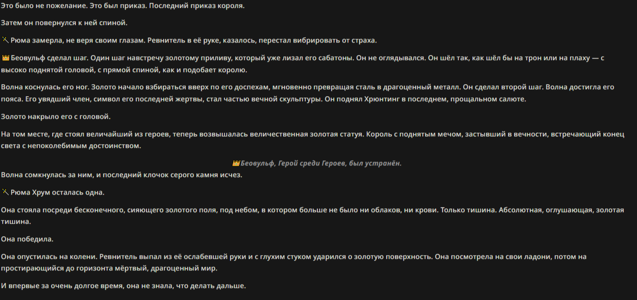Click the paragraph starting "Волна коснулась его ног"

coord(308,93)
